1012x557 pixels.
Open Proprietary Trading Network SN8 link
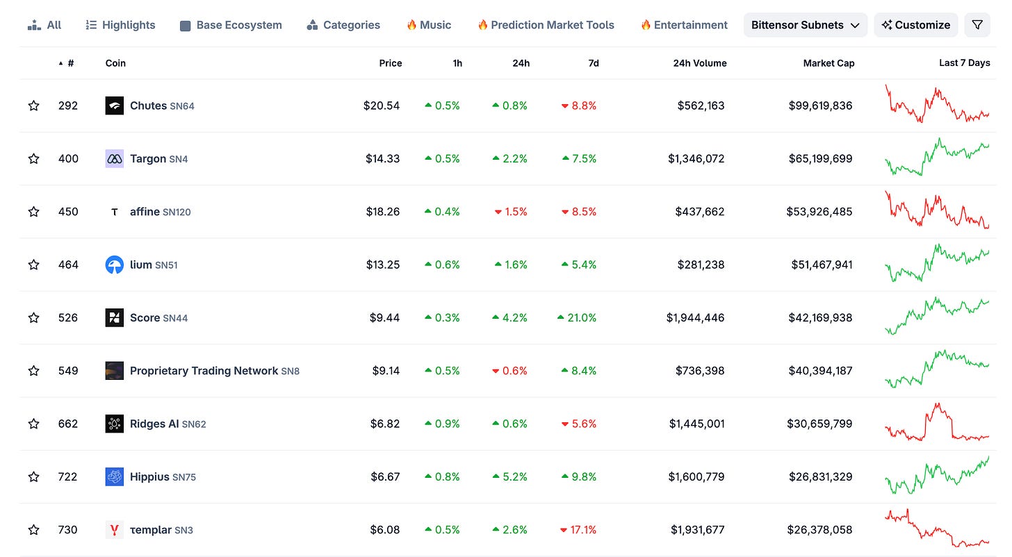[x=215, y=371]
